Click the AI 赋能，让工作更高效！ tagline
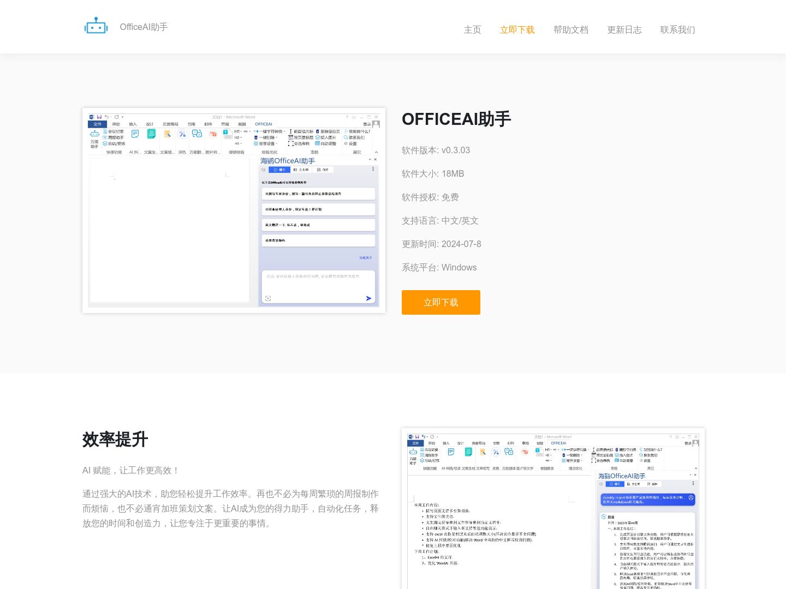The height and width of the screenshot is (589, 786). (x=131, y=470)
